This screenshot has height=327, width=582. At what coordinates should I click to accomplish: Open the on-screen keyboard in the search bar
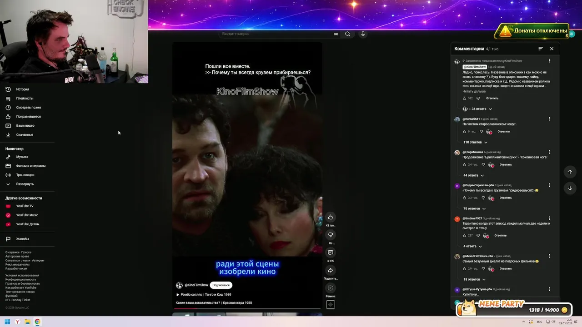tap(336, 34)
